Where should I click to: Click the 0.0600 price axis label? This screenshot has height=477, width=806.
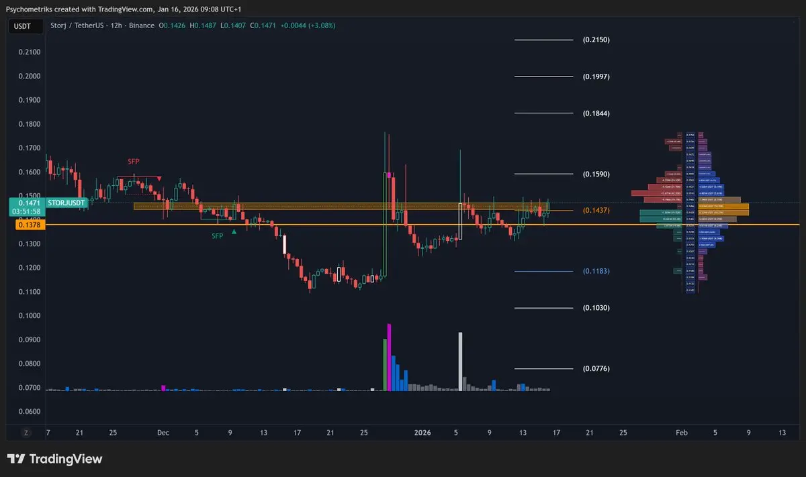pos(30,412)
